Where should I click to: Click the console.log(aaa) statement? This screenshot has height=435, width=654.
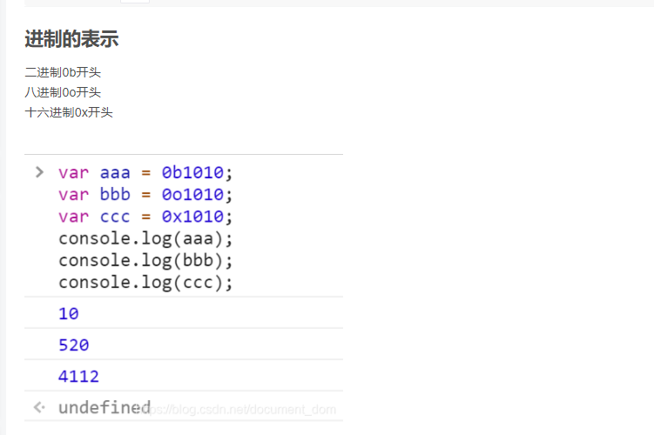pos(145,238)
